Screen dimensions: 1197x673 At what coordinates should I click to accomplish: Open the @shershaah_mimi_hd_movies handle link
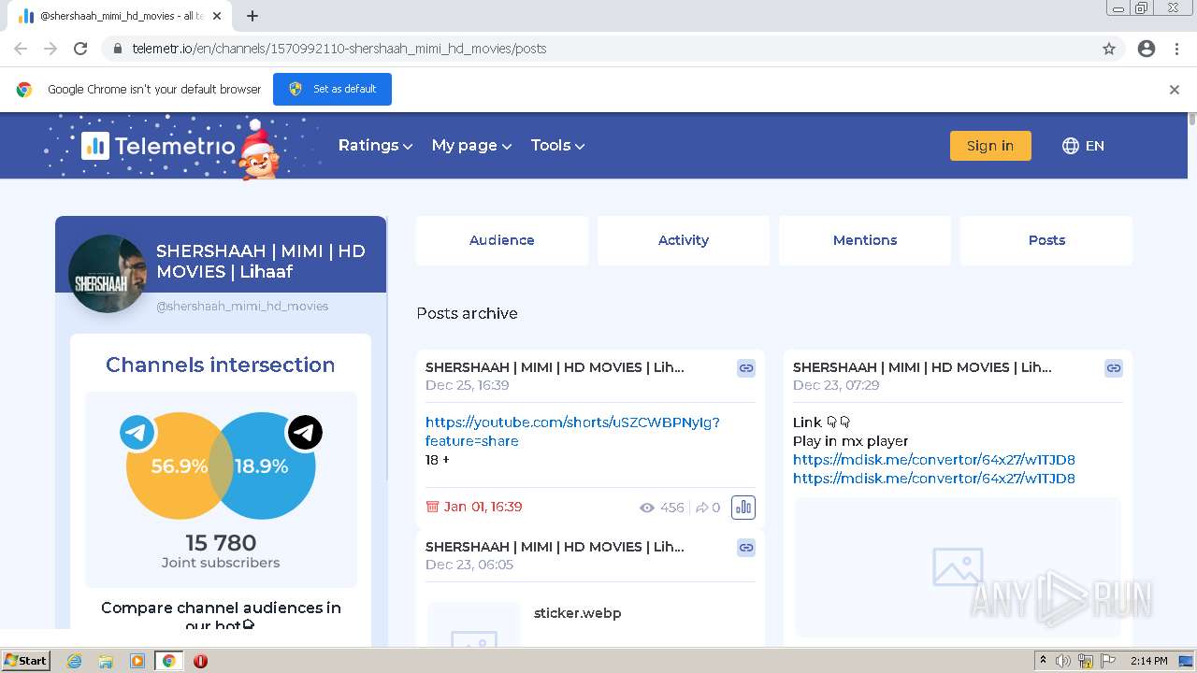click(242, 306)
